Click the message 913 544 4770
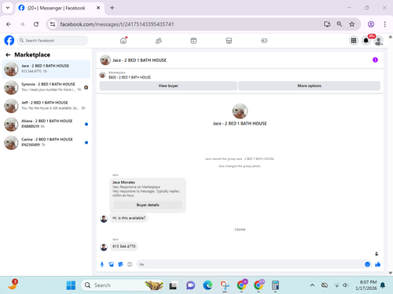The image size is (393, 294). (x=124, y=246)
